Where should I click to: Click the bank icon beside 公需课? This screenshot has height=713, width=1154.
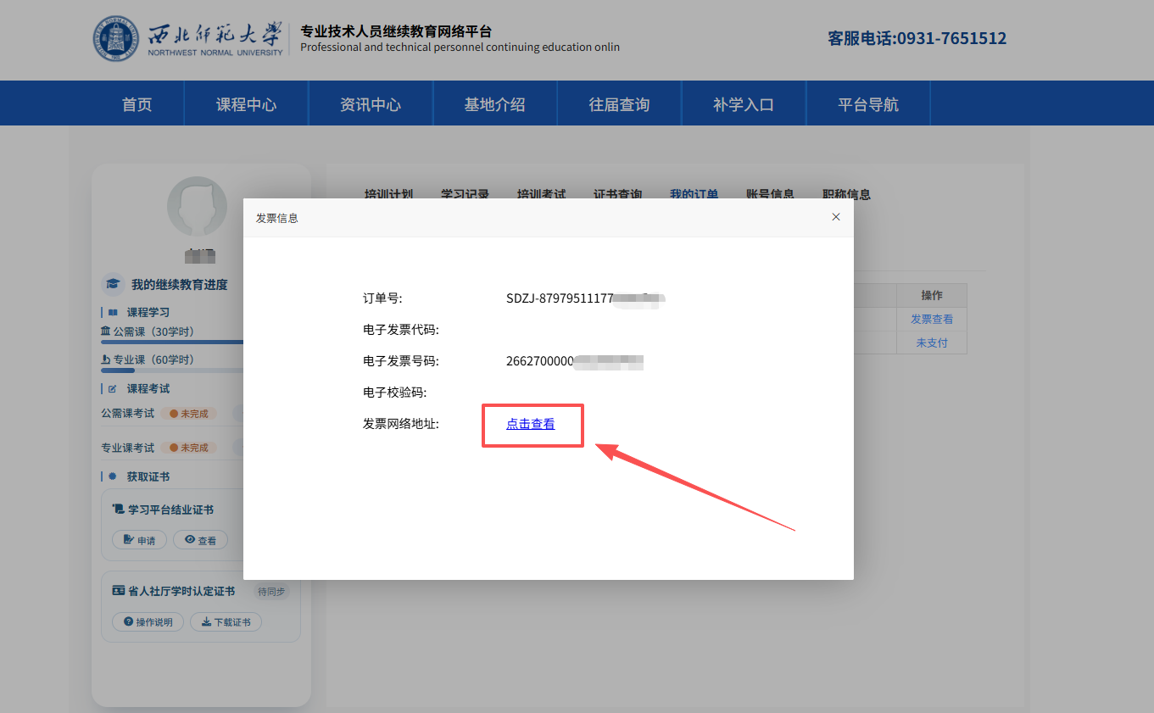pos(106,331)
